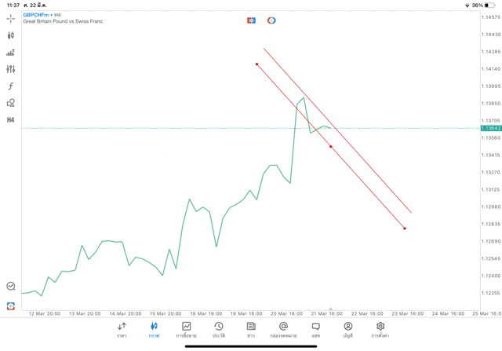Tap the red-blue circular clock icon
The image size is (502, 351).
point(271,20)
